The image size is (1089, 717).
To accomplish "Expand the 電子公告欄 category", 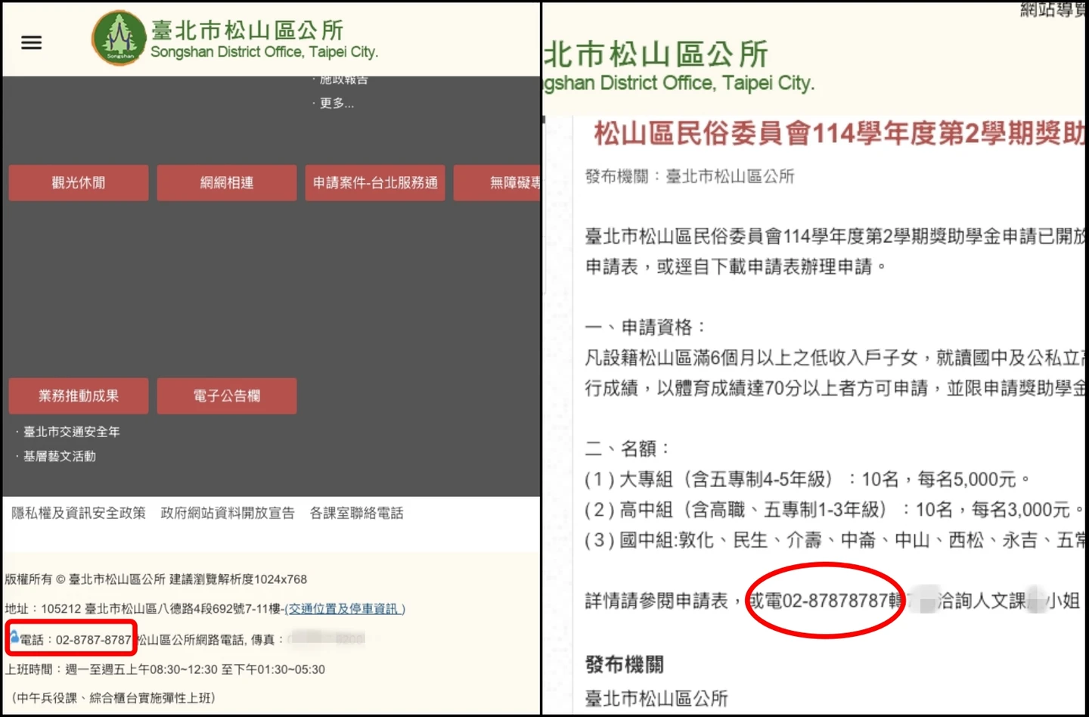I will tap(227, 396).
